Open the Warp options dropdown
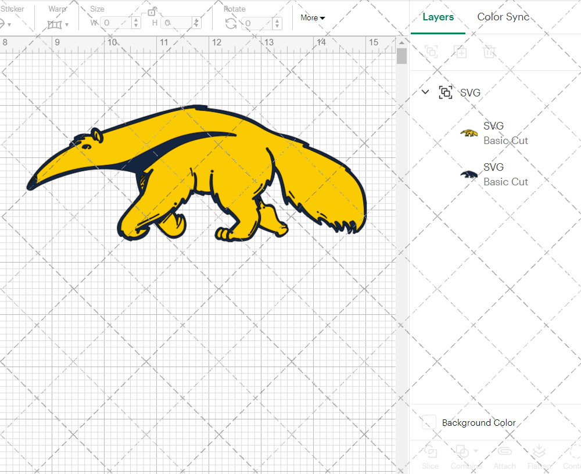Viewport: 581px width, 474px height. pos(68,23)
